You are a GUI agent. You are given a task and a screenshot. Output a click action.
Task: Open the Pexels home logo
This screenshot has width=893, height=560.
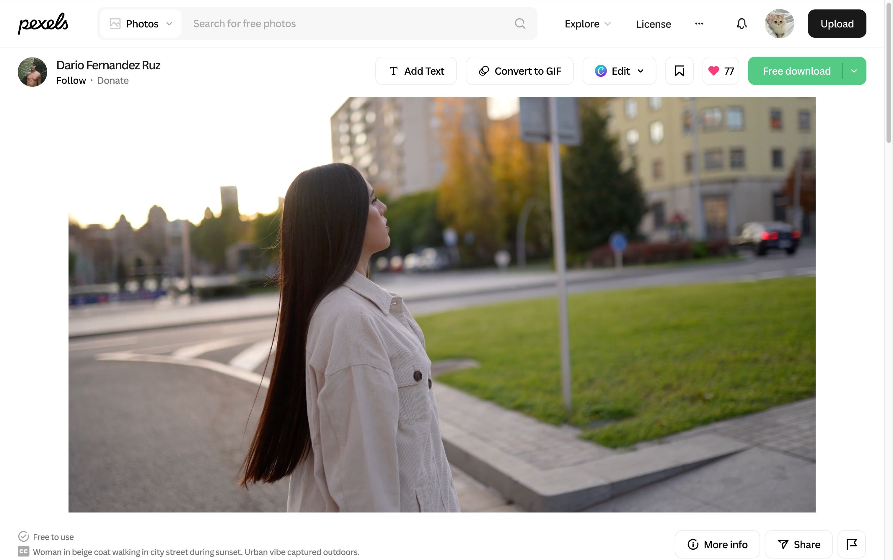click(x=43, y=23)
